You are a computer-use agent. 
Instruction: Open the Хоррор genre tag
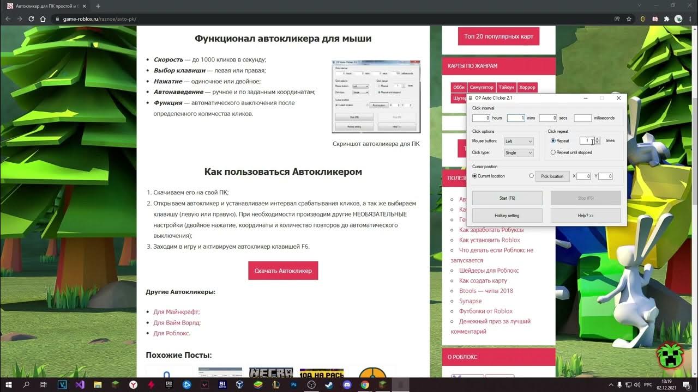(x=527, y=87)
